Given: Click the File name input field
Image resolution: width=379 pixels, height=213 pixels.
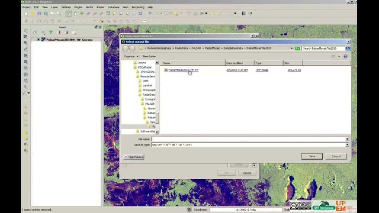Looking at the screenshot, I should pyautogui.click(x=248, y=139).
